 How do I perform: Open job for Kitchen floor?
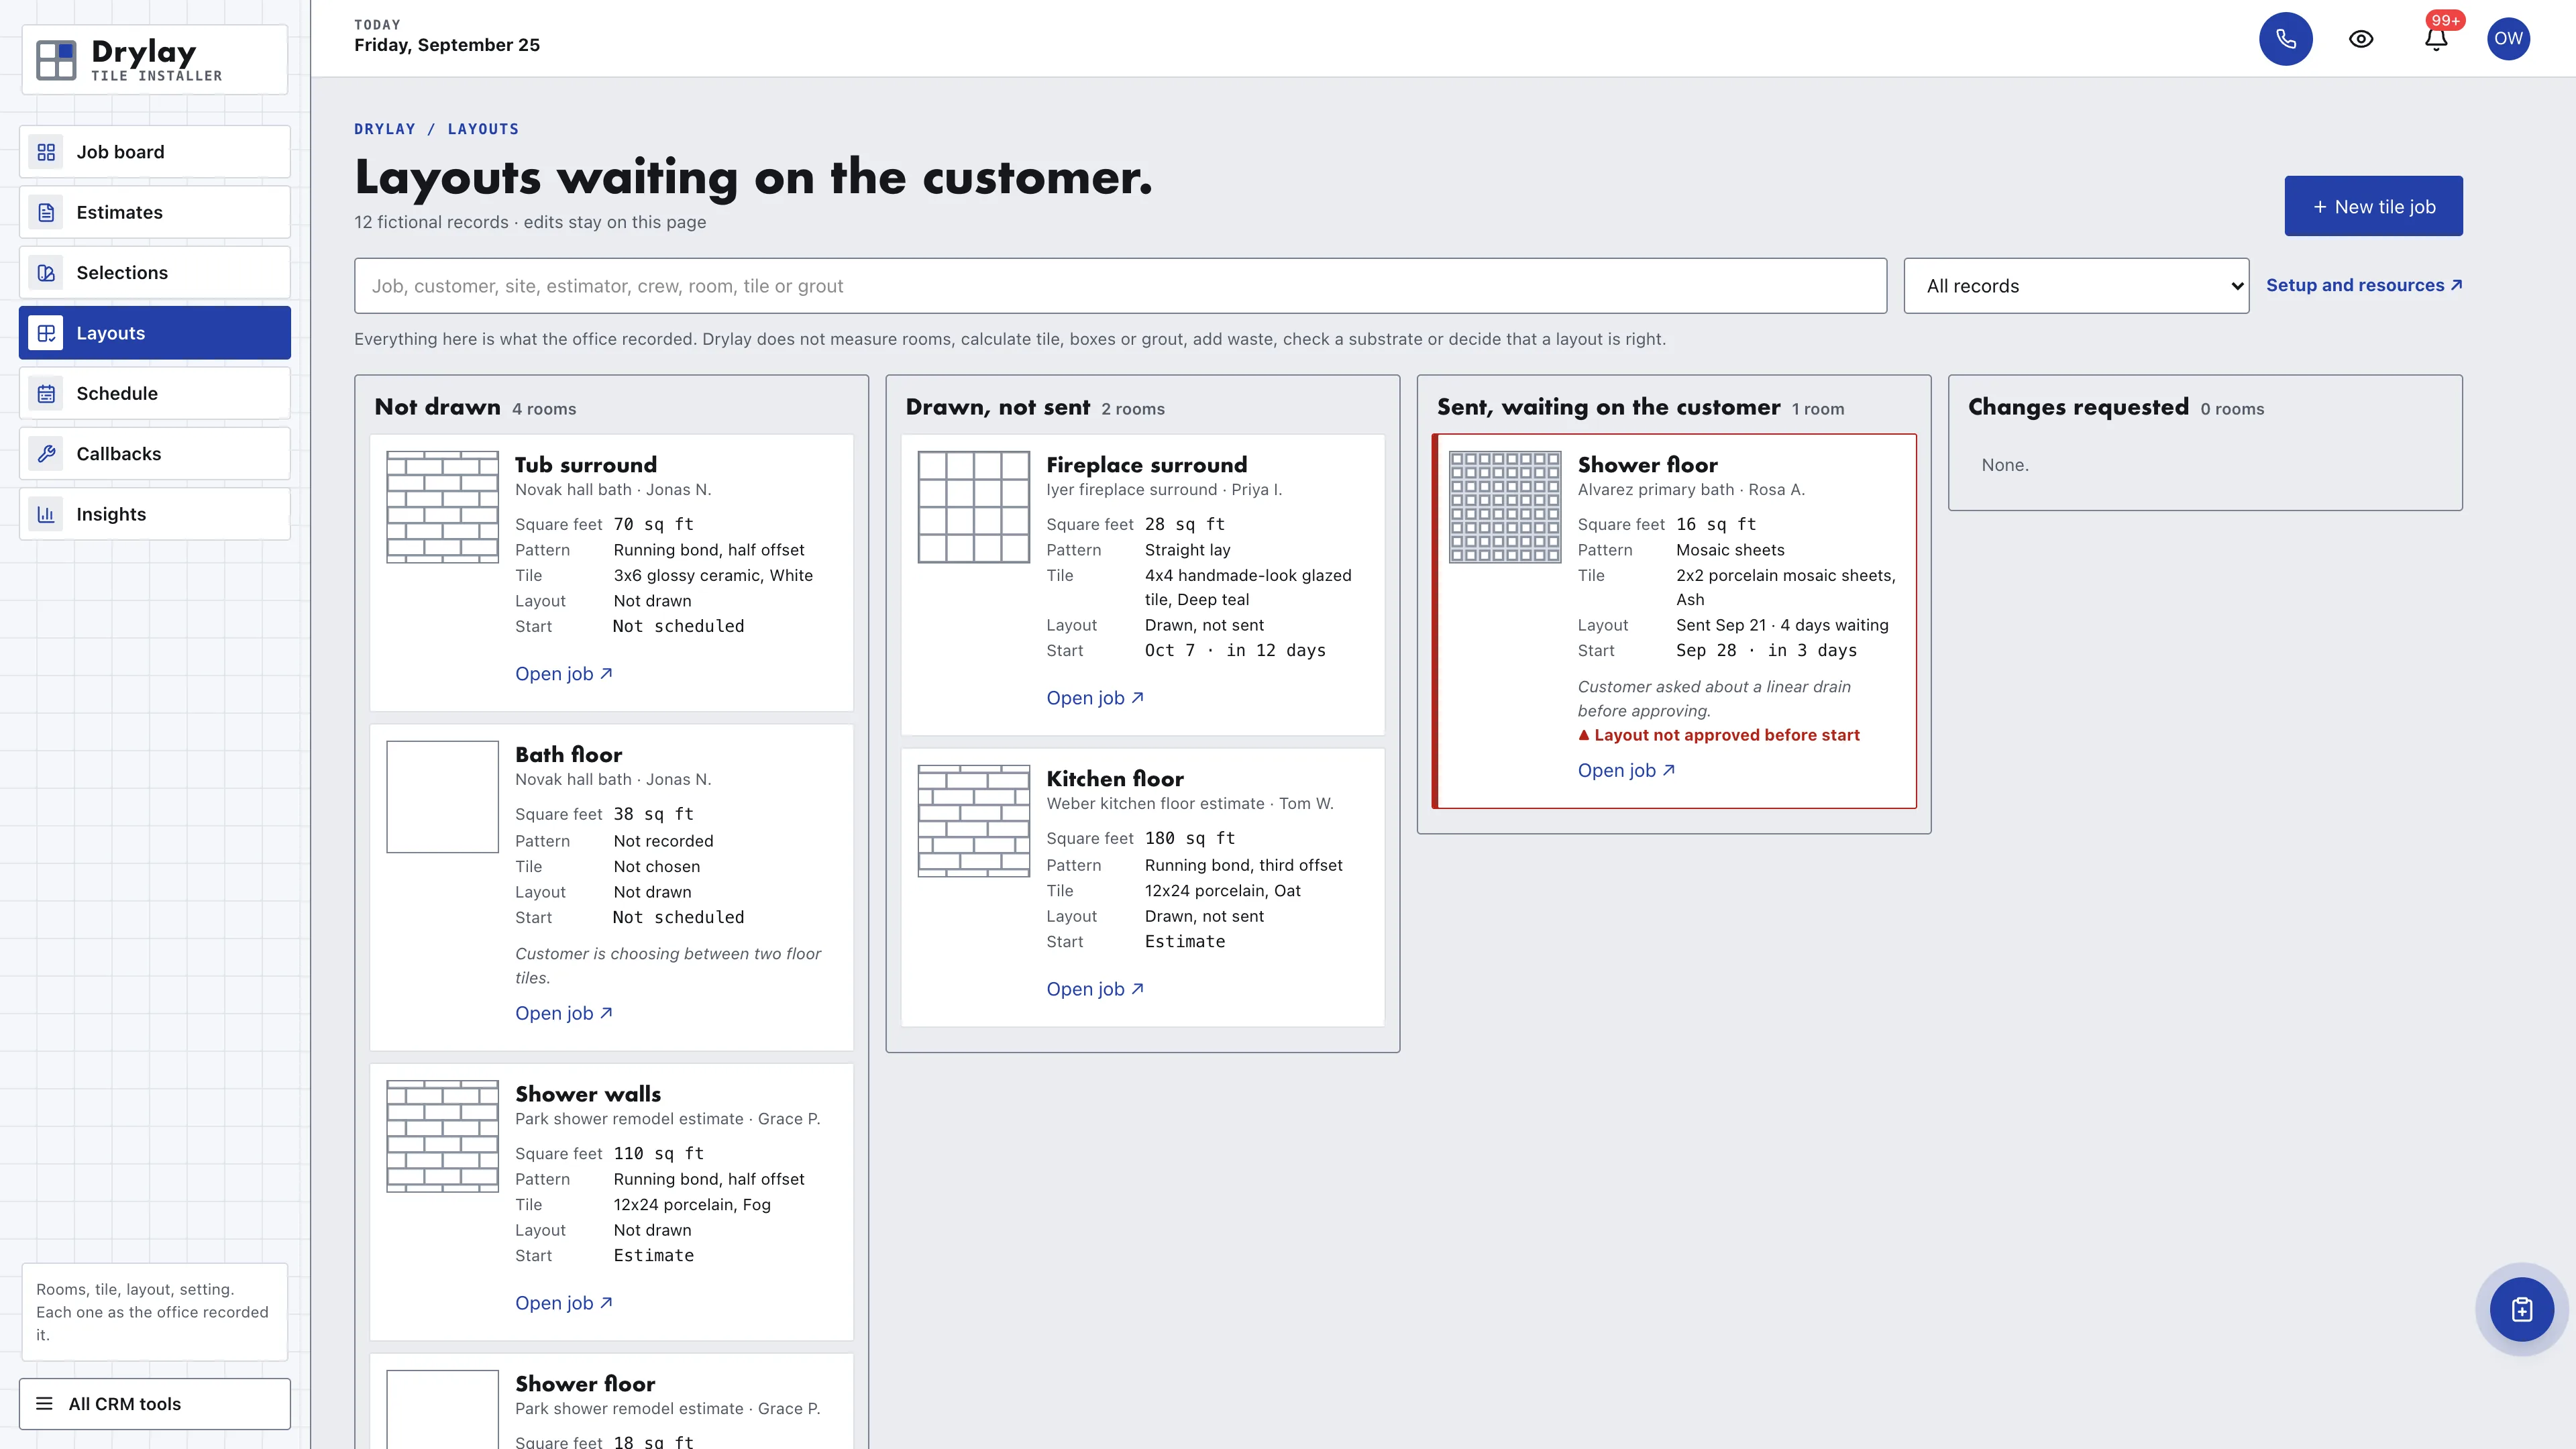(x=1095, y=989)
